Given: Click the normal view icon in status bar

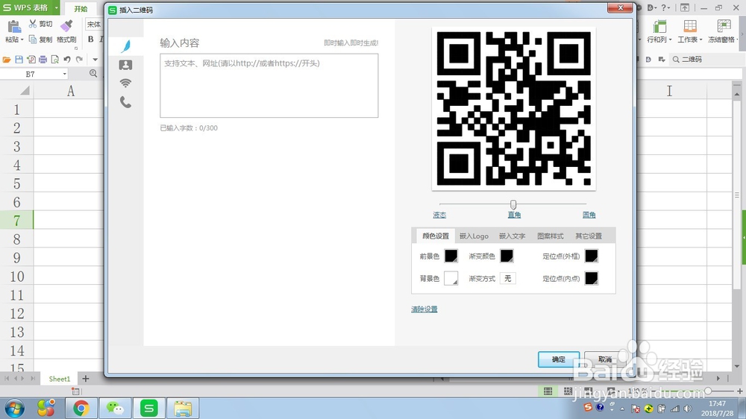Looking at the screenshot, I should click(x=548, y=391).
